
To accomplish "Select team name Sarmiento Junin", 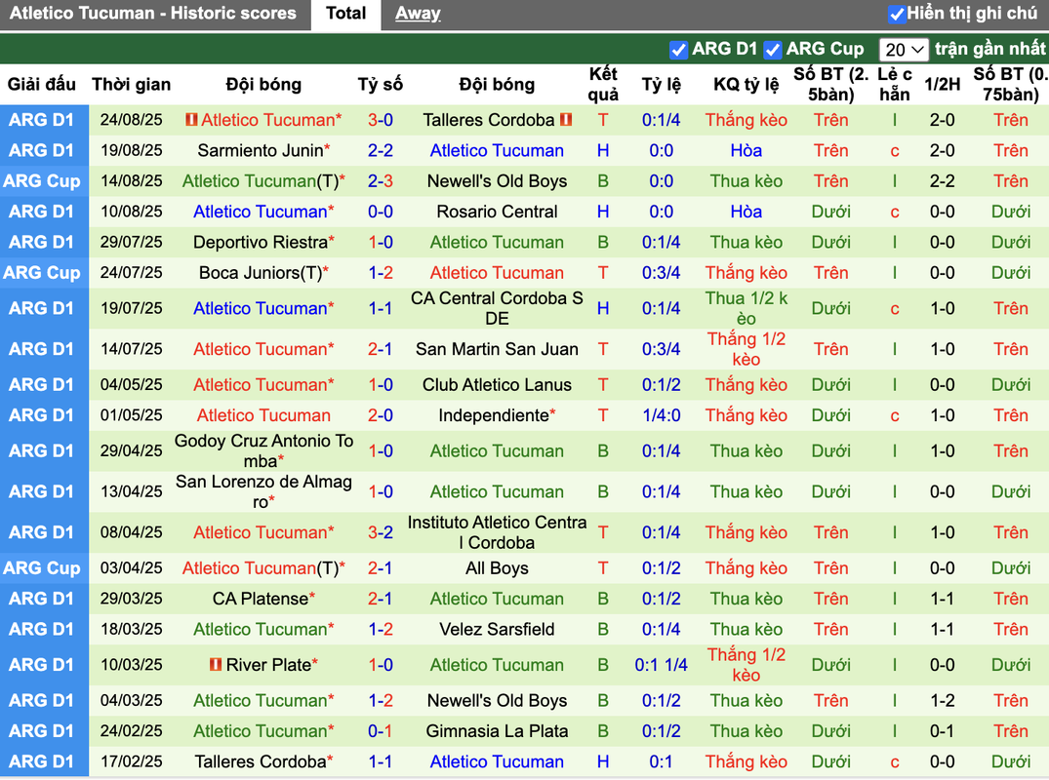I will coord(261,151).
